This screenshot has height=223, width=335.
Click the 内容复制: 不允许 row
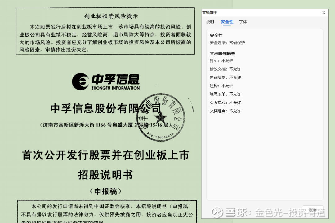(225, 77)
